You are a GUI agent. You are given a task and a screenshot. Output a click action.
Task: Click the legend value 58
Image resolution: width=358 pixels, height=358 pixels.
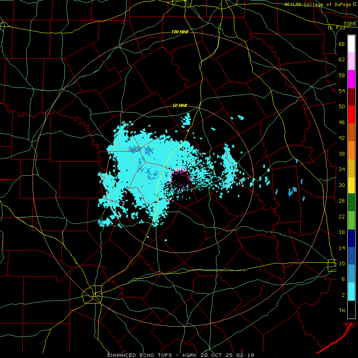coord(342,75)
